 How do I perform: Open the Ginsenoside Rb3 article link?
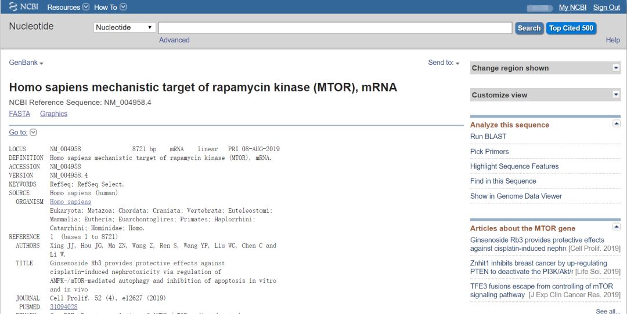(x=537, y=244)
